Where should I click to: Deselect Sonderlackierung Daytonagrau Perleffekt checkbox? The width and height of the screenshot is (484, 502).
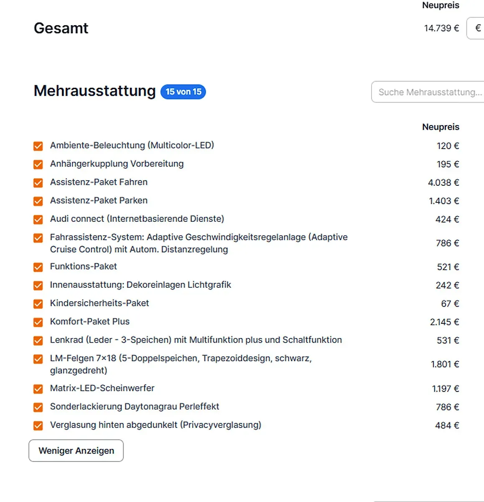pos(38,407)
